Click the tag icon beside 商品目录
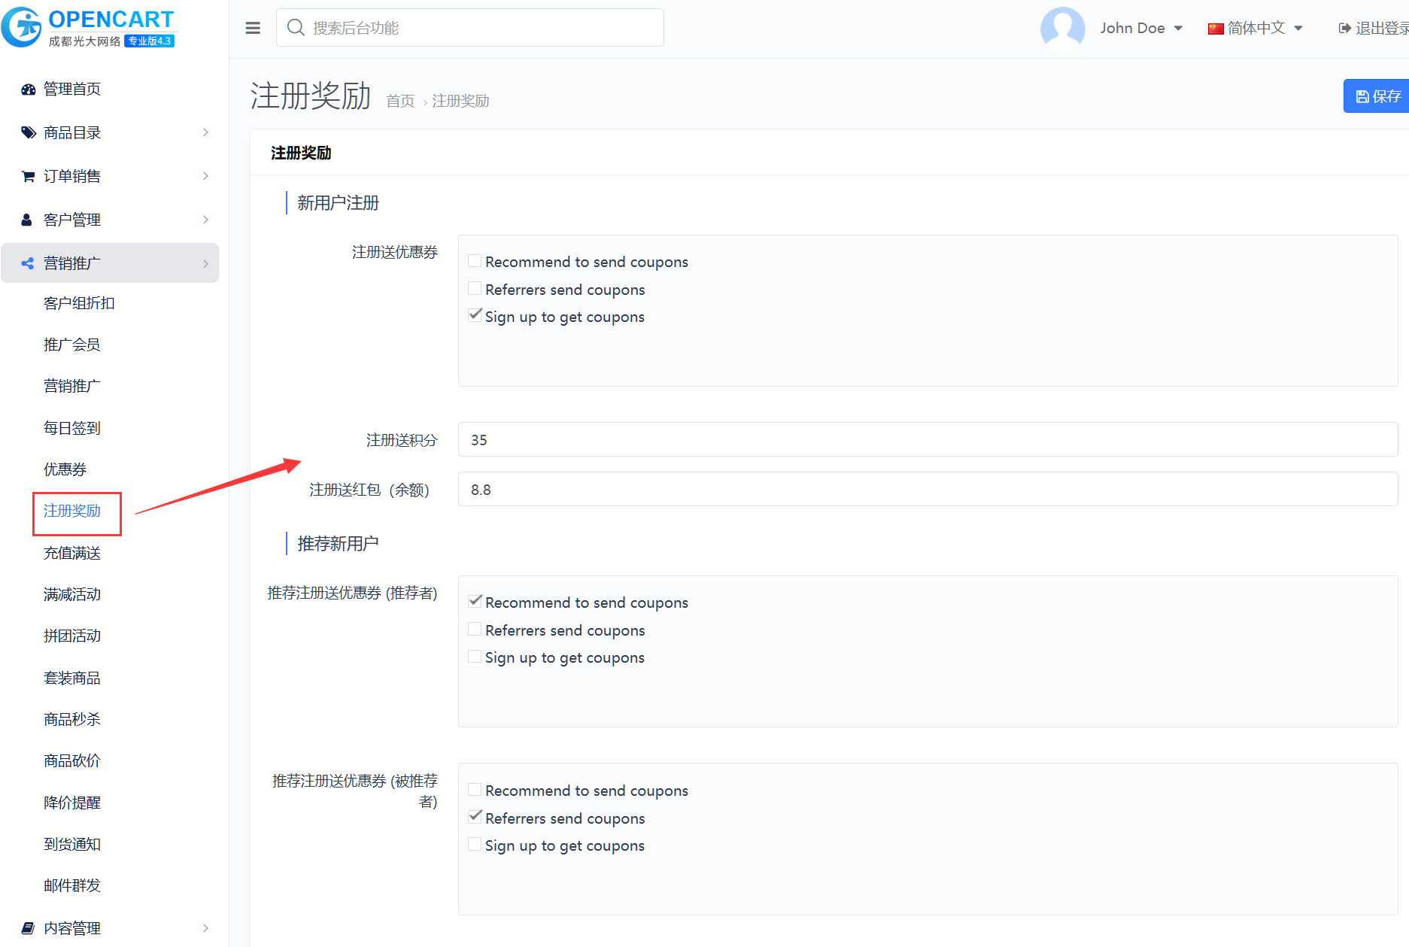 click(29, 133)
